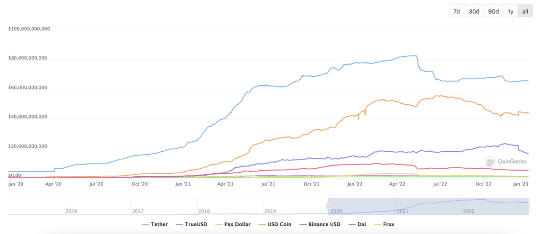Click the 2017 label in navigator
Image resolution: width=538 pixels, height=234 pixels.
(x=138, y=210)
